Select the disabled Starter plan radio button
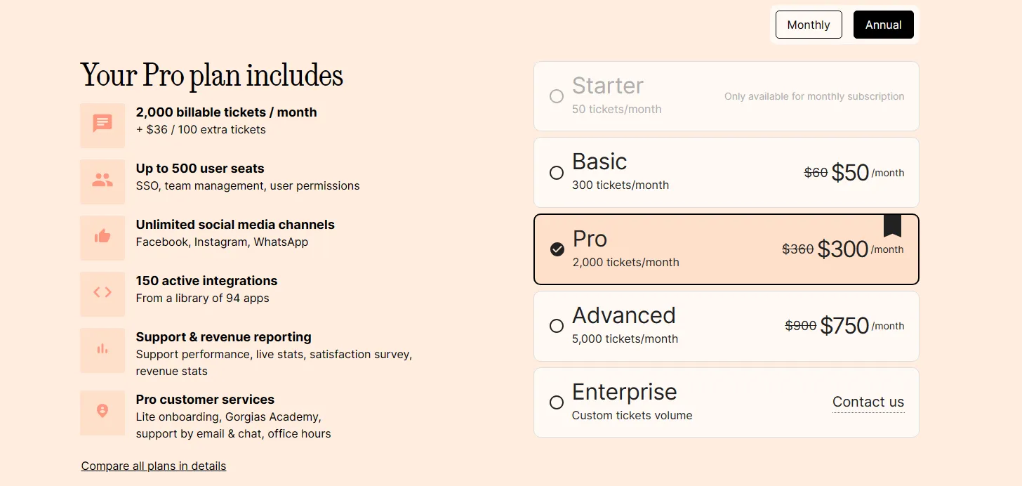This screenshot has width=1022, height=486. 557,96
